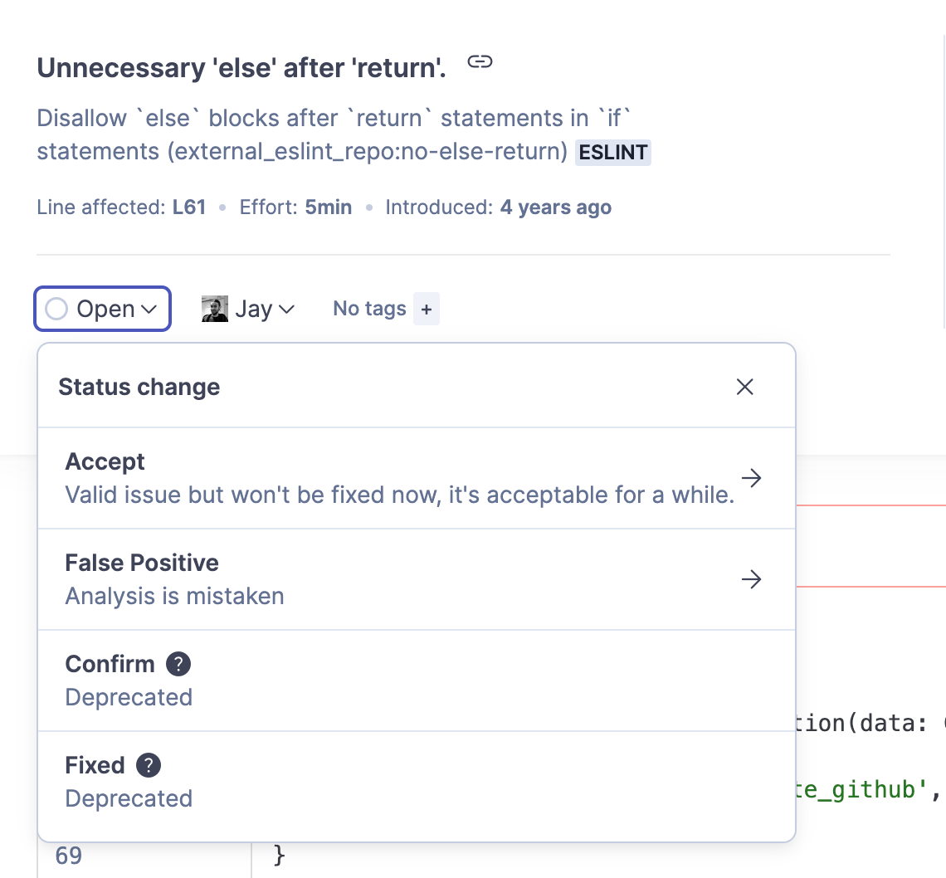
Task: Click the arrow beside Accept option
Action: pyautogui.click(x=751, y=478)
